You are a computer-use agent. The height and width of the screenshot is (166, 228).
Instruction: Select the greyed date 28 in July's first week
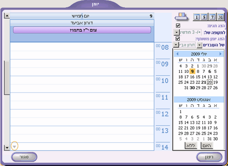[215, 66]
